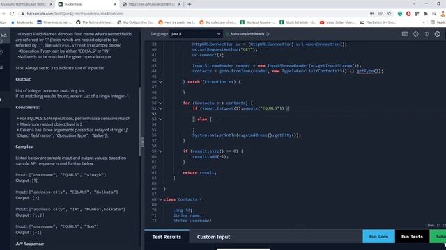This screenshot has width=446, height=250.
Task: Open the Study Schedule sheet bookmark
Action: coord(298,22)
